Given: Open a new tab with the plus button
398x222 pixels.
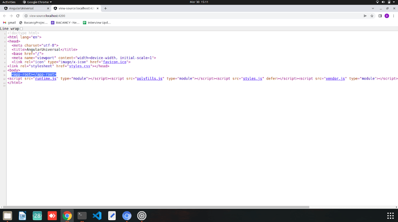Looking at the screenshot, I should tap(105, 8).
